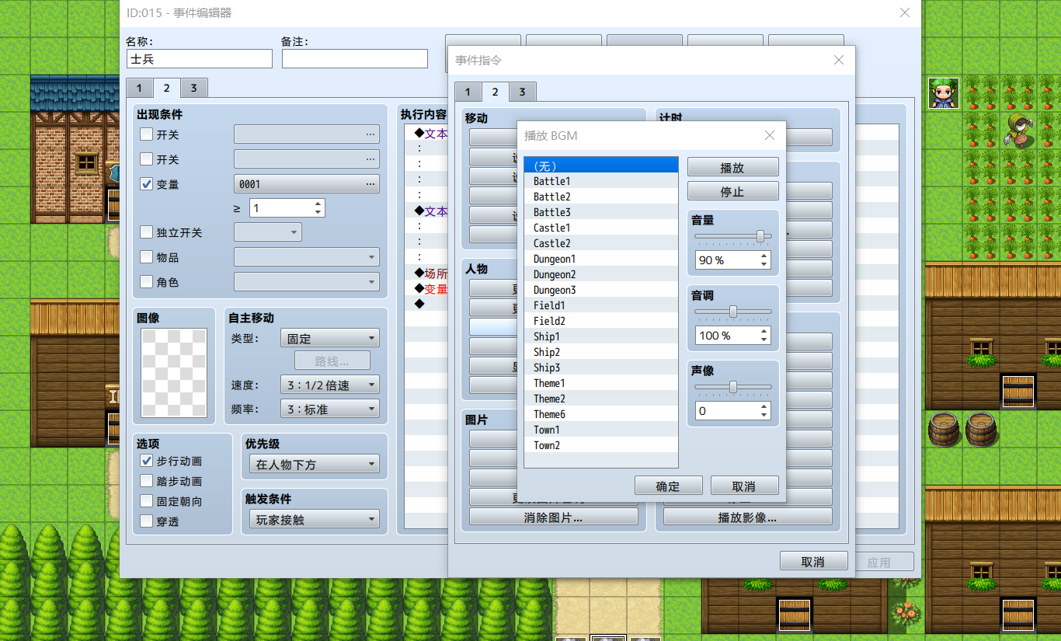Select Town1 in BGM list

pos(601,430)
